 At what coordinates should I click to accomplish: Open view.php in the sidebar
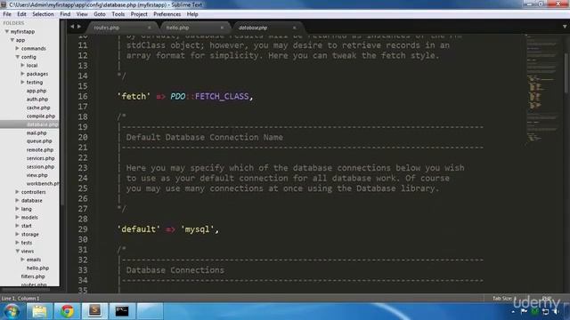click(37, 175)
